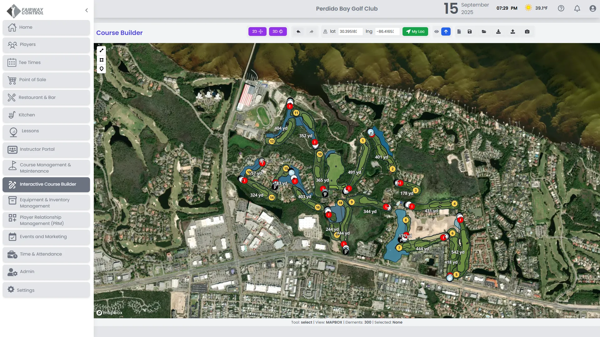Viewport: 600px width, 337px height.
Task: Open the user account profile icon
Action: coord(593,8)
